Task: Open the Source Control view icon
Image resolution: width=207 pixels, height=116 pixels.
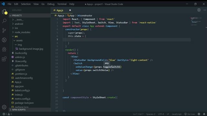Action: 4,31
